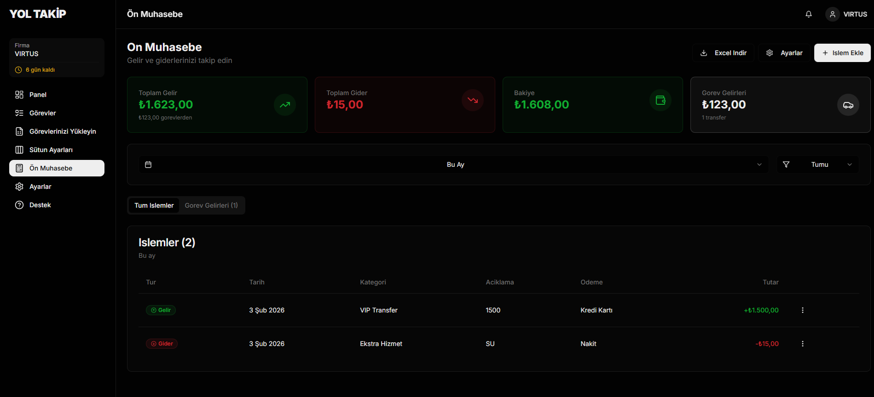The image size is (874, 397).
Task: Switch to Gorev Gelirleri tab
Action: (211, 205)
